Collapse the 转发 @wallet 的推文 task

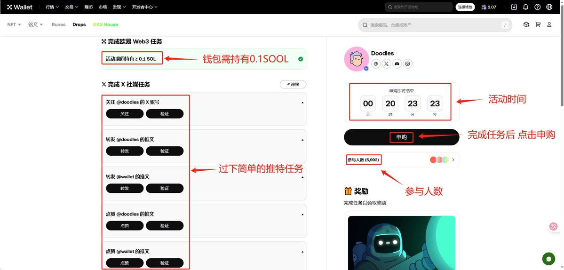tap(302, 177)
